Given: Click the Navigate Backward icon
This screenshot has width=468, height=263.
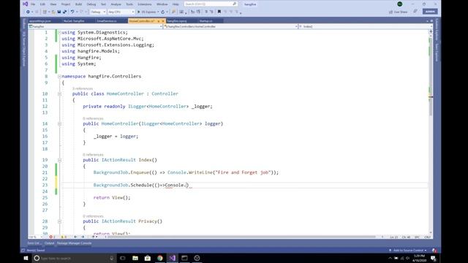Looking at the screenshot, I should click(28, 12).
